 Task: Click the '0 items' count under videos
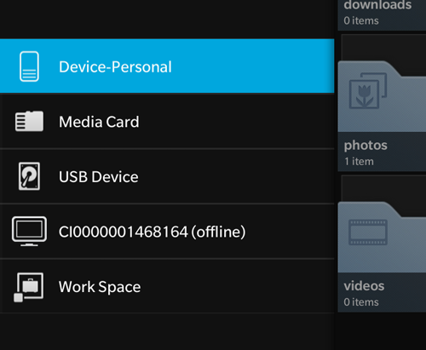(x=361, y=302)
